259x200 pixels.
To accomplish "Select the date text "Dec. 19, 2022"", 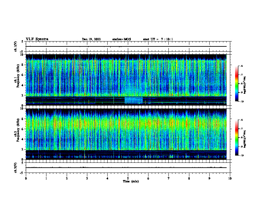I will [x=91, y=39].
